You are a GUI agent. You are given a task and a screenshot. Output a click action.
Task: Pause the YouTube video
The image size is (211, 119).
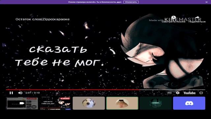coord(11,93)
